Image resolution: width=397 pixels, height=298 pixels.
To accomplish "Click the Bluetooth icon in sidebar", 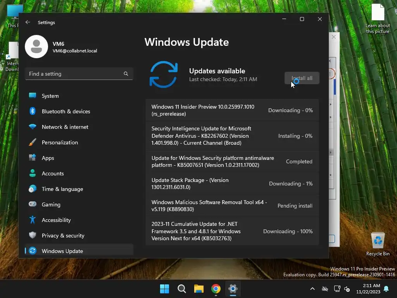I will (x=33, y=111).
